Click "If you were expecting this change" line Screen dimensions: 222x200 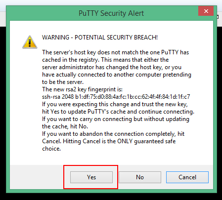click(115, 104)
